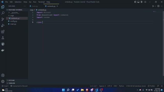Expand the OUTLINE section
This screenshot has width=164, height=92.
click(17, 80)
